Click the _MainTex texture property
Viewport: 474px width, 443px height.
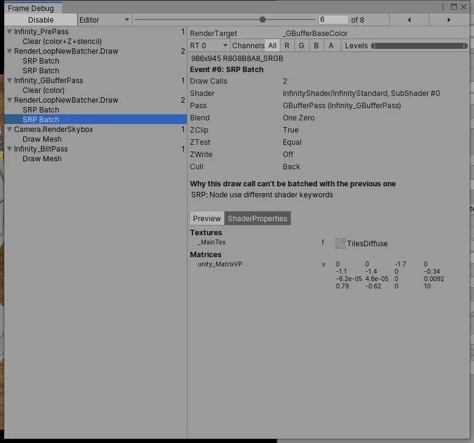(x=211, y=242)
